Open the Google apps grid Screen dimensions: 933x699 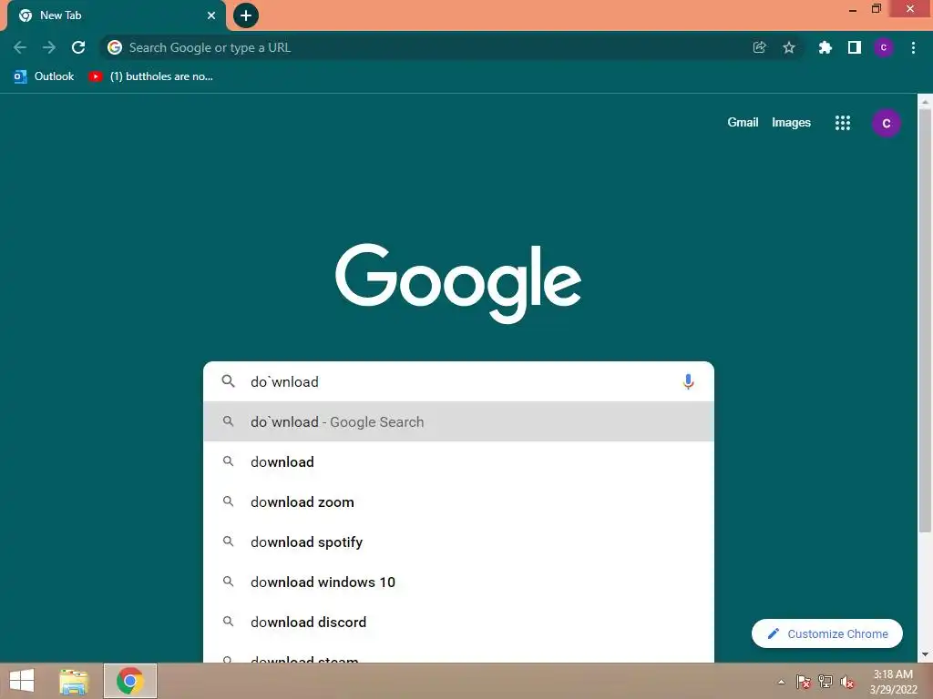click(x=843, y=123)
